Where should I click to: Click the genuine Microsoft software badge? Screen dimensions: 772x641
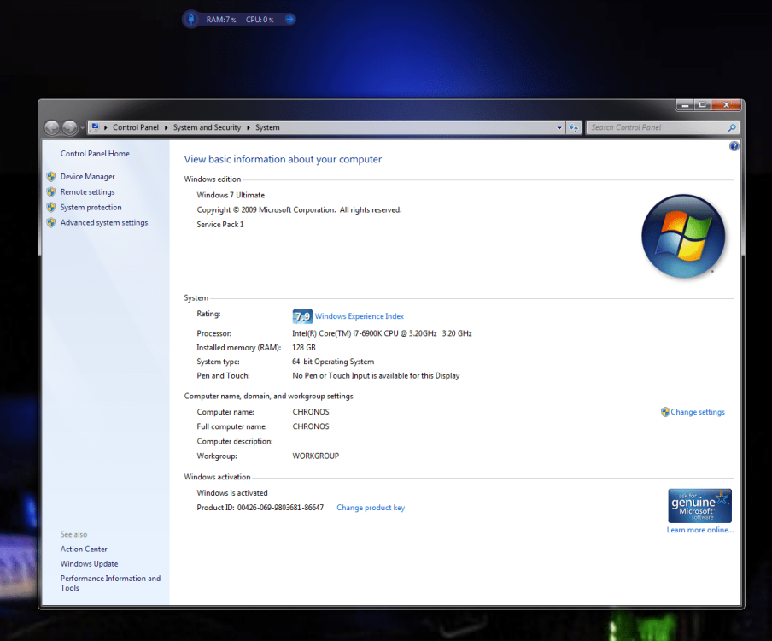(699, 505)
